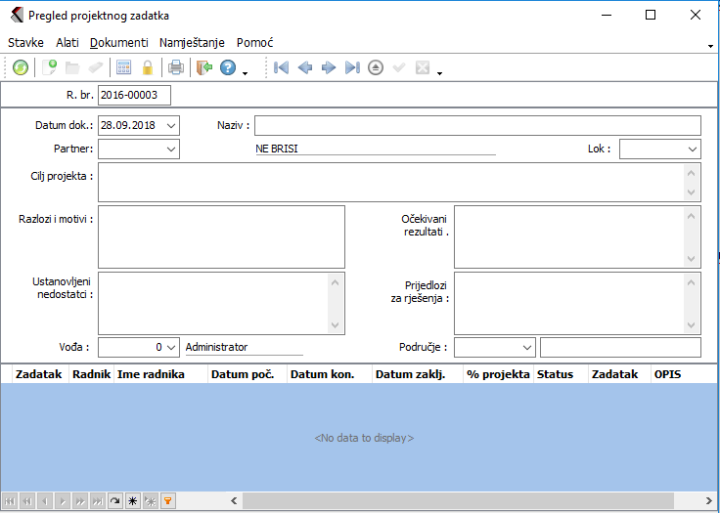720x513 pixels.
Task: Jump to the last record in toolbar
Action: tap(352, 67)
